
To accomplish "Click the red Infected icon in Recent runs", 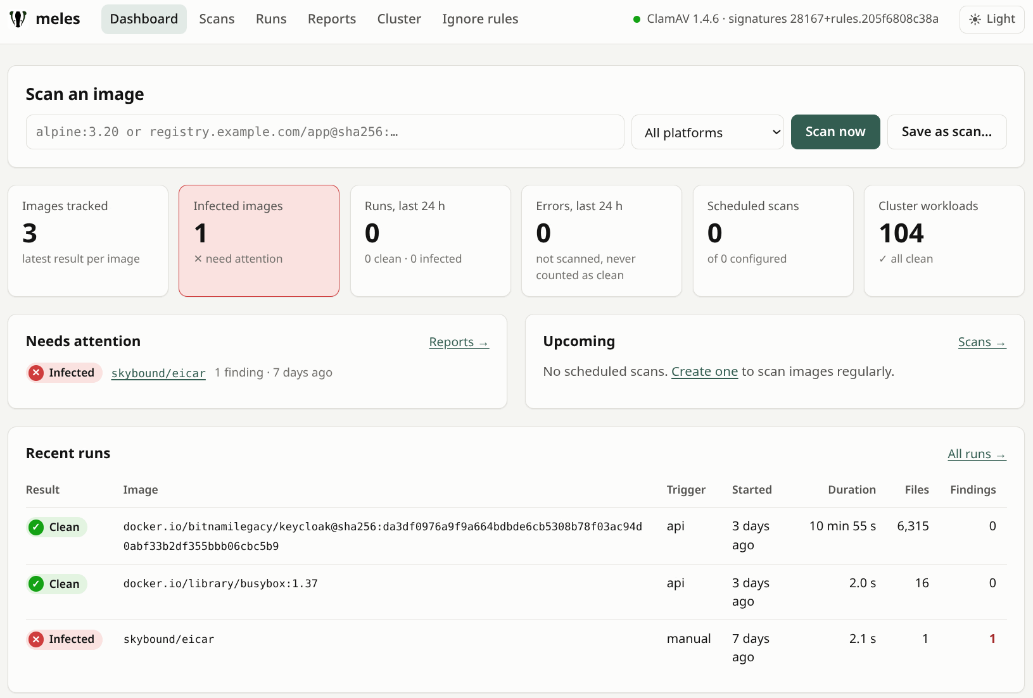I will 36,639.
